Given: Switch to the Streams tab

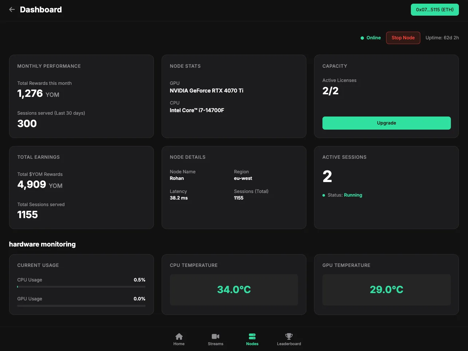Looking at the screenshot, I should pyautogui.click(x=215, y=339).
